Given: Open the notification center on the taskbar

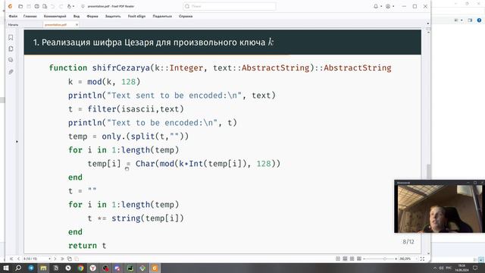Looking at the screenshot, I should pyautogui.click(x=475, y=268).
